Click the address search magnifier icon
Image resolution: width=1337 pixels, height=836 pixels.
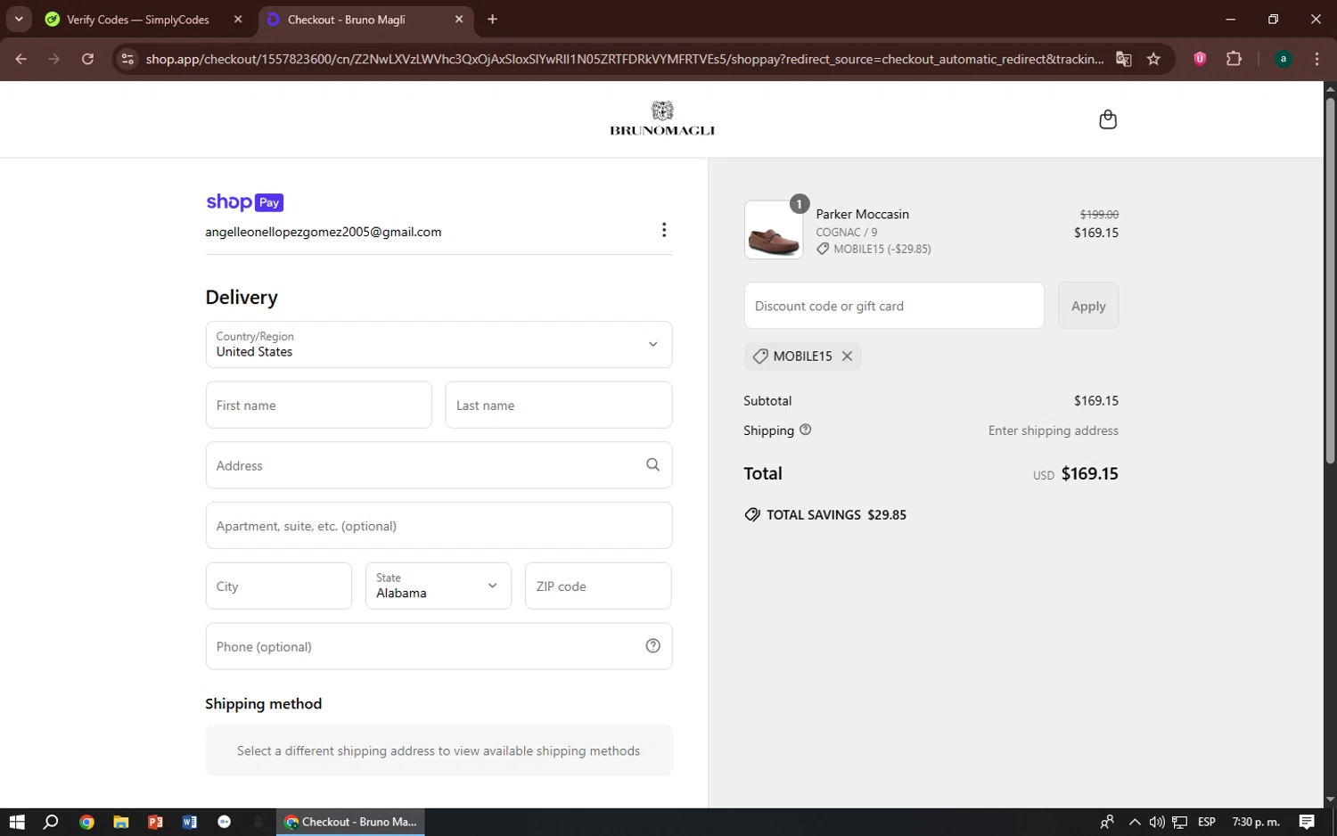point(652,465)
